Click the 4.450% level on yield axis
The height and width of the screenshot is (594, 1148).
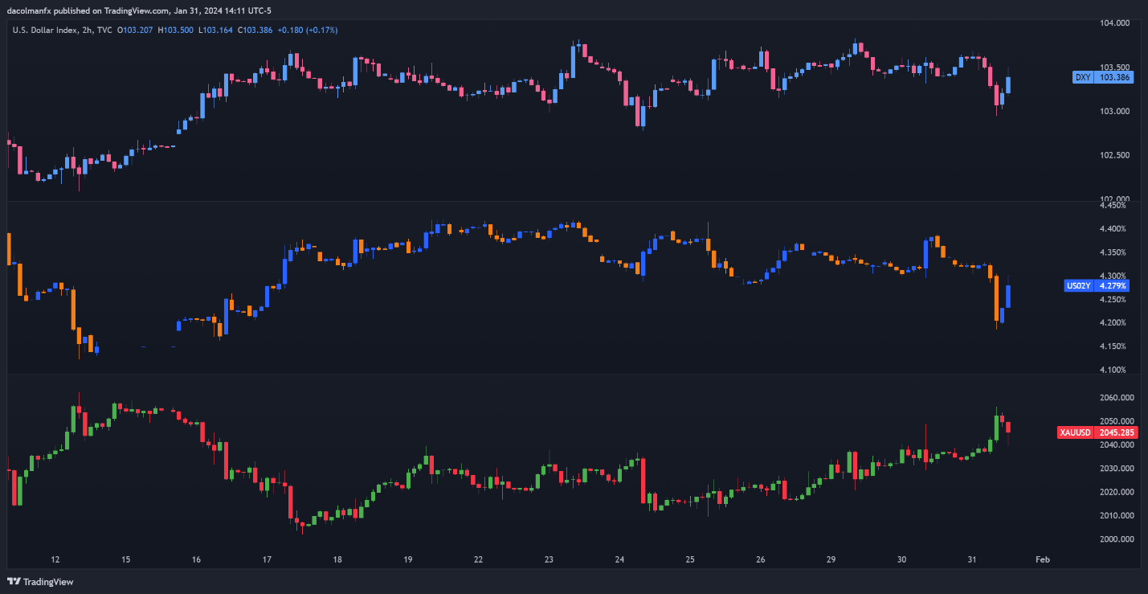click(1112, 206)
